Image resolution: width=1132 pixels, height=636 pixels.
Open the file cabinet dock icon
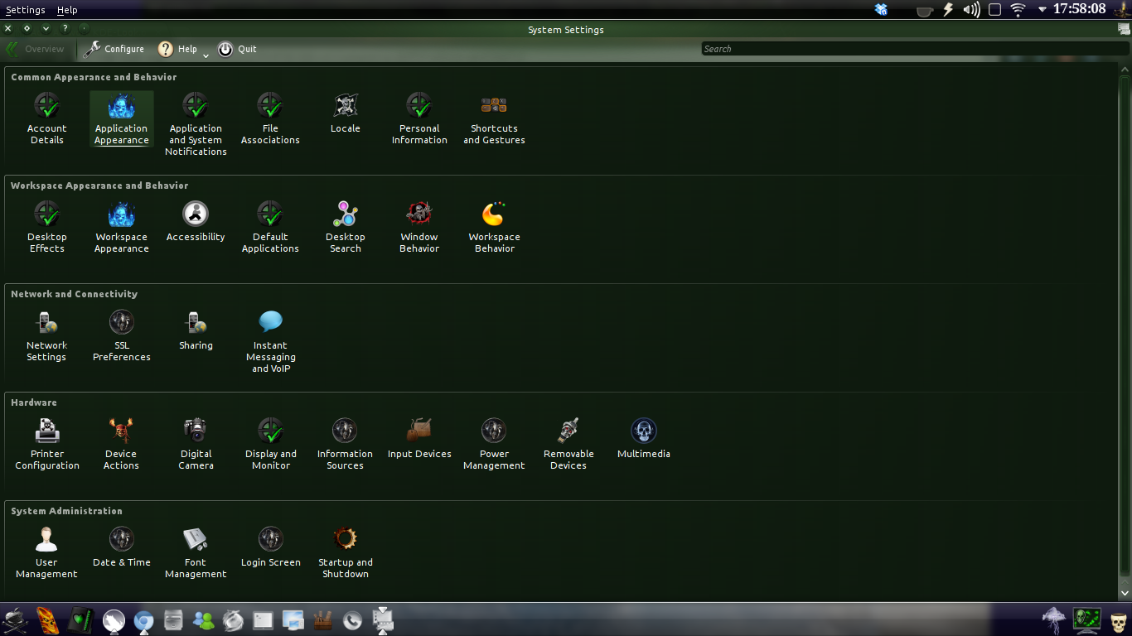(173, 619)
